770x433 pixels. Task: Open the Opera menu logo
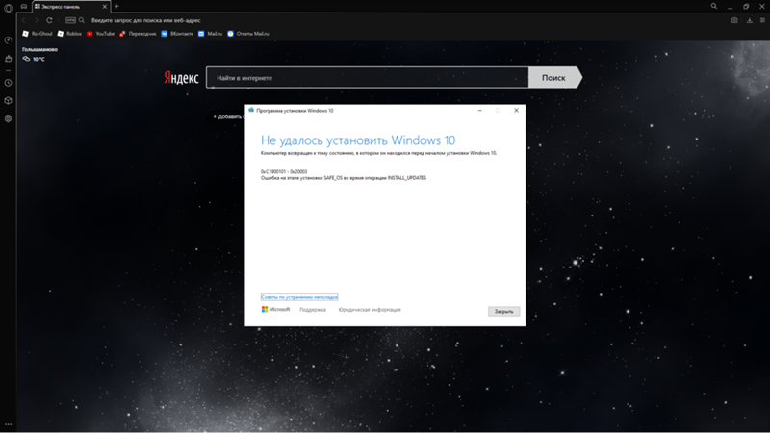pyautogui.click(x=8, y=8)
